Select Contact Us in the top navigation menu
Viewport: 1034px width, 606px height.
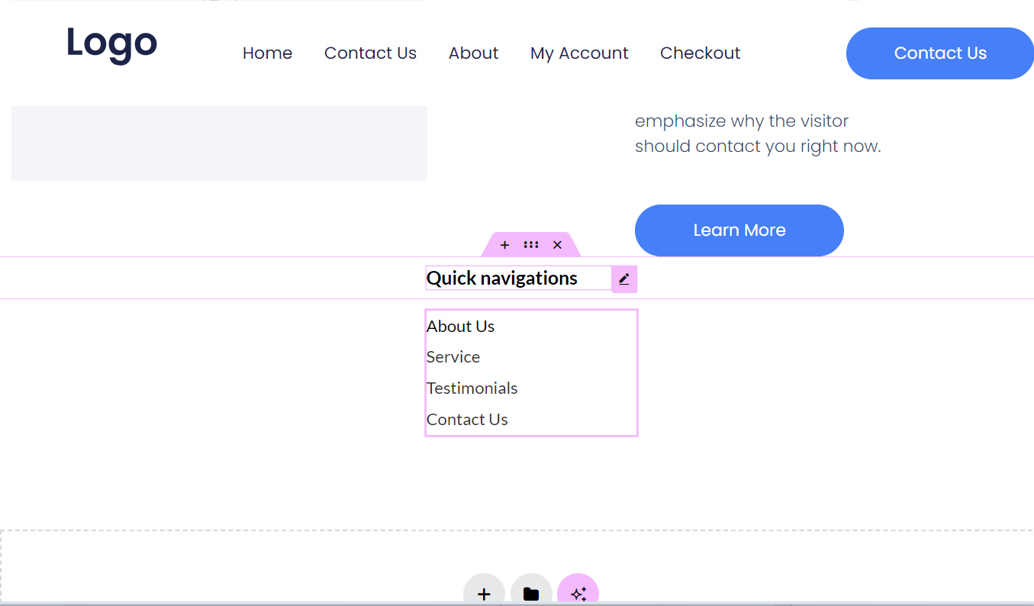pyautogui.click(x=370, y=53)
